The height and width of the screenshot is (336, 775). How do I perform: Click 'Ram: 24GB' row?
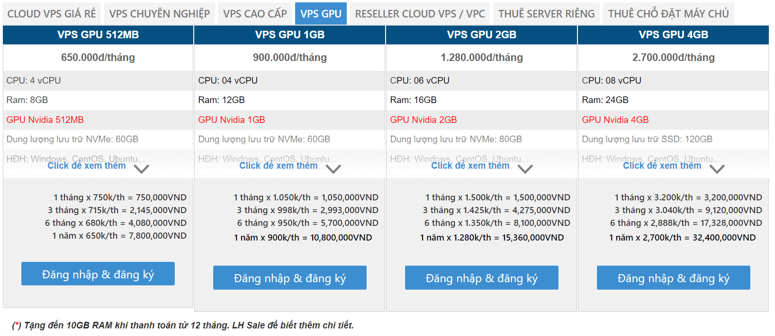(674, 100)
